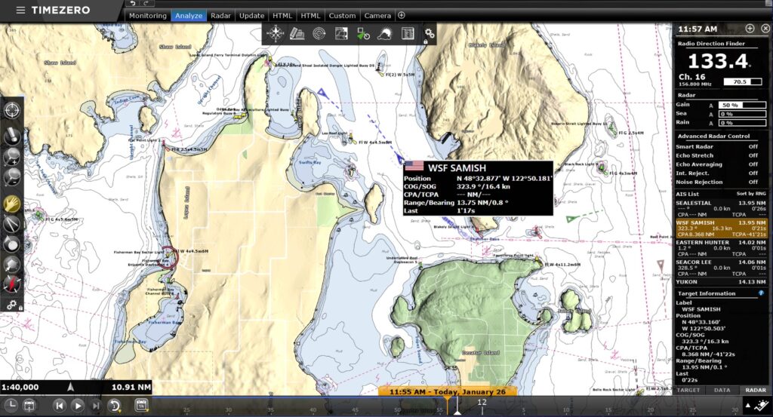Click the 1:40,000 chart scale readout
The image size is (773, 417).
pyautogui.click(x=20, y=387)
